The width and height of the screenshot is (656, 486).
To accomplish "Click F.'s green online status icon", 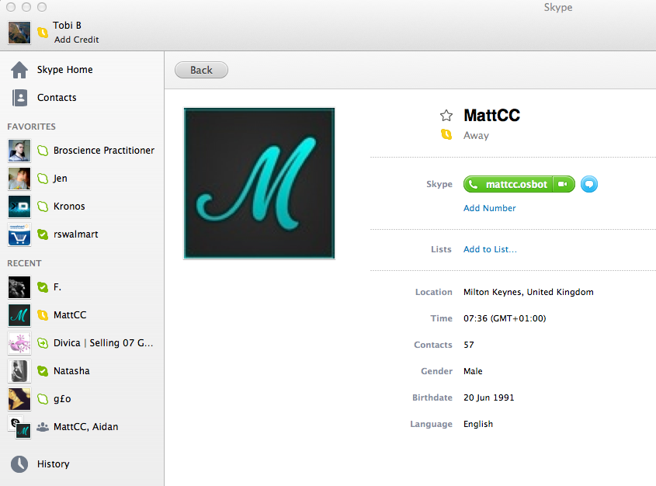I will [x=43, y=287].
